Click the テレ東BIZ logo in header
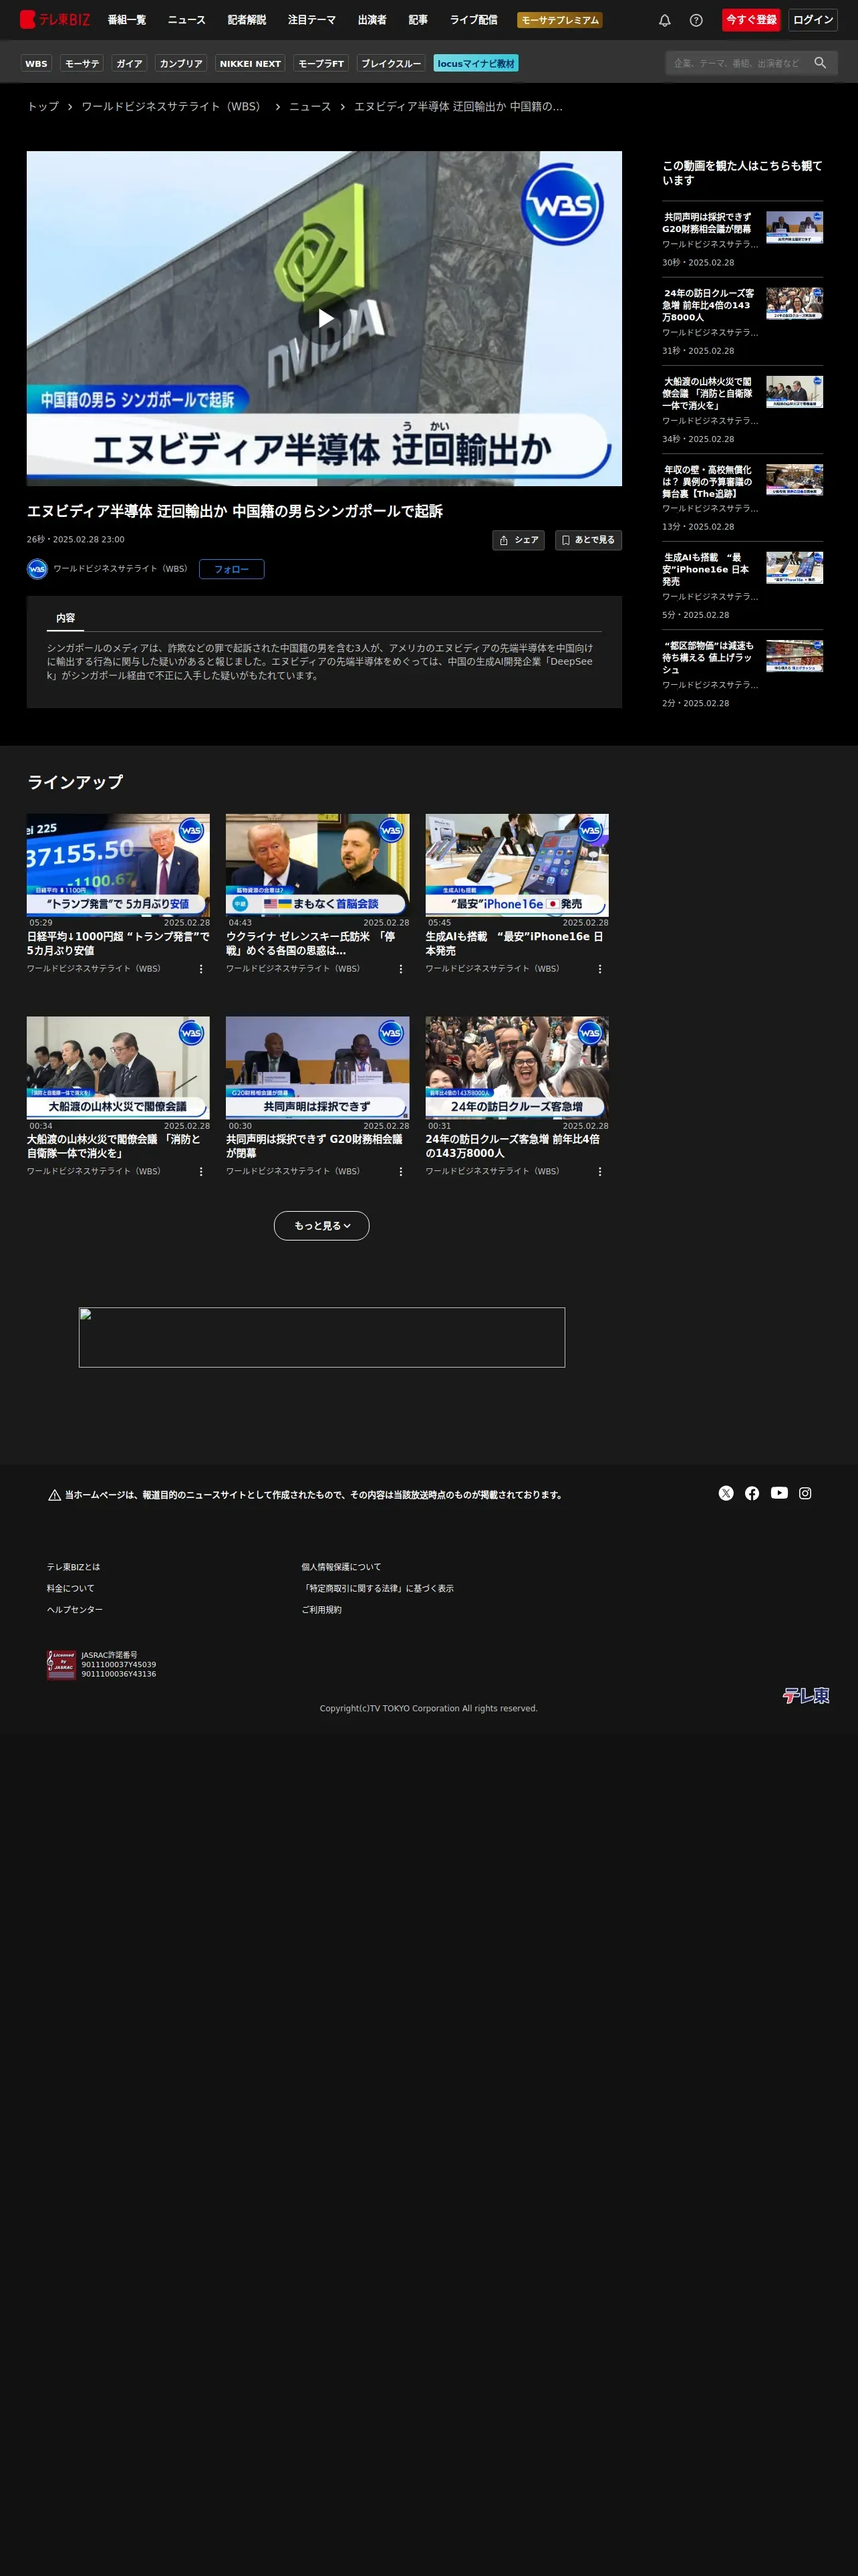Screen dimensions: 858x2576 (55, 19)
